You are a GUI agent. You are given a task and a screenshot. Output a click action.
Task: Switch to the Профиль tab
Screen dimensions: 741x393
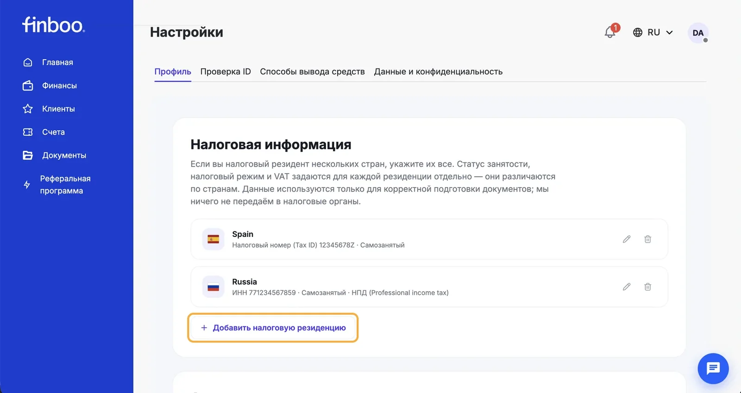tap(173, 72)
